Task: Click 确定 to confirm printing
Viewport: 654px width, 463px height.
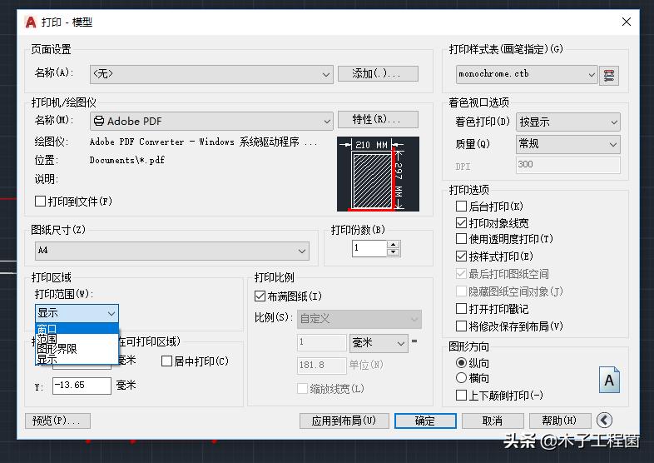Action: (x=425, y=421)
